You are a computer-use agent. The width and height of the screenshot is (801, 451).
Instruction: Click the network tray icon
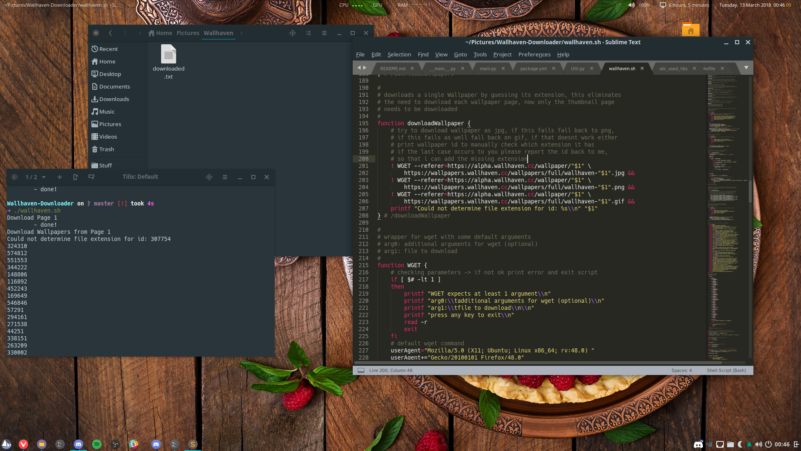720,444
